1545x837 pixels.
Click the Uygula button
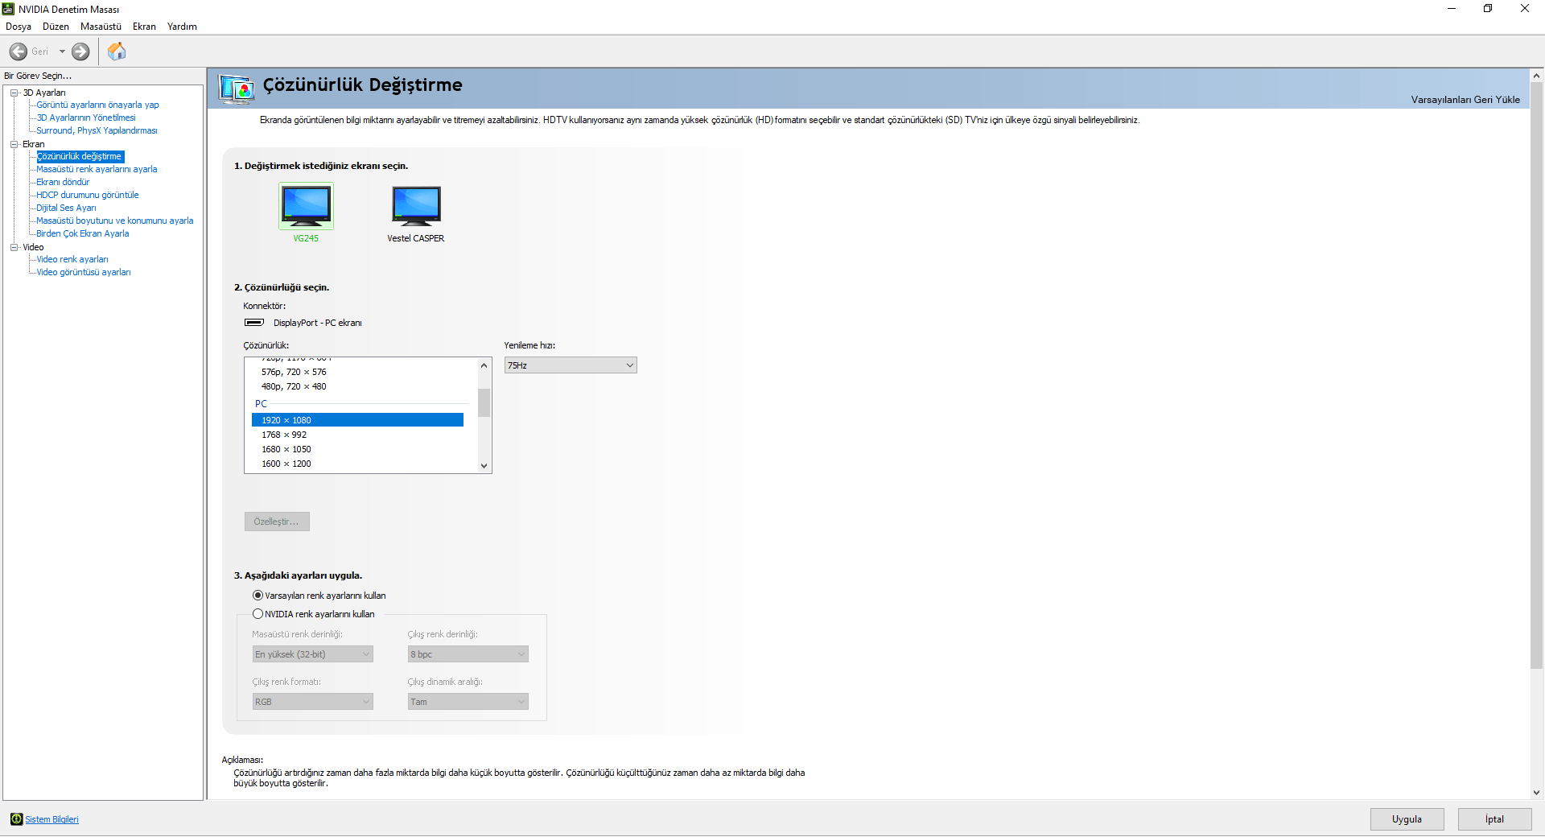1407,819
